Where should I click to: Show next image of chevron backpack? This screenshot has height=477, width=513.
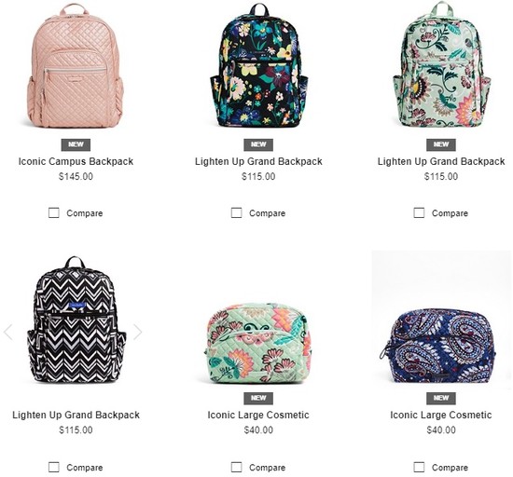[138, 332]
